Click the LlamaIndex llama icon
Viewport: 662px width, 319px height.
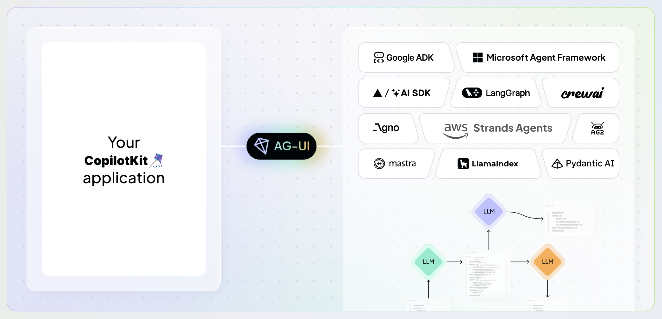click(x=463, y=164)
